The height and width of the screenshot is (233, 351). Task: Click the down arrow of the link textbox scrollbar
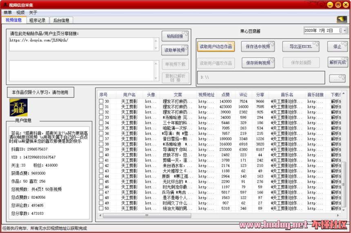pyautogui.click(x=156, y=48)
